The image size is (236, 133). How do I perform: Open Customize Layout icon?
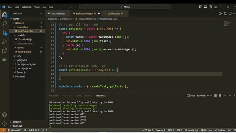[215, 7]
